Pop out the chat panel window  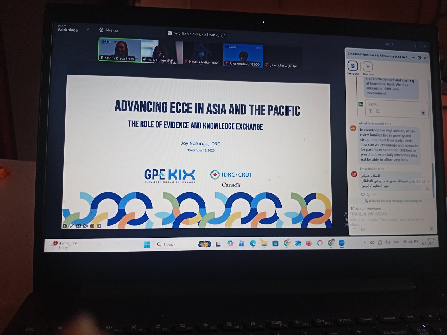click(419, 58)
